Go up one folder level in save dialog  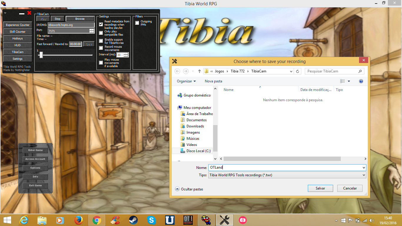pyautogui.click(x=200, y=71)
